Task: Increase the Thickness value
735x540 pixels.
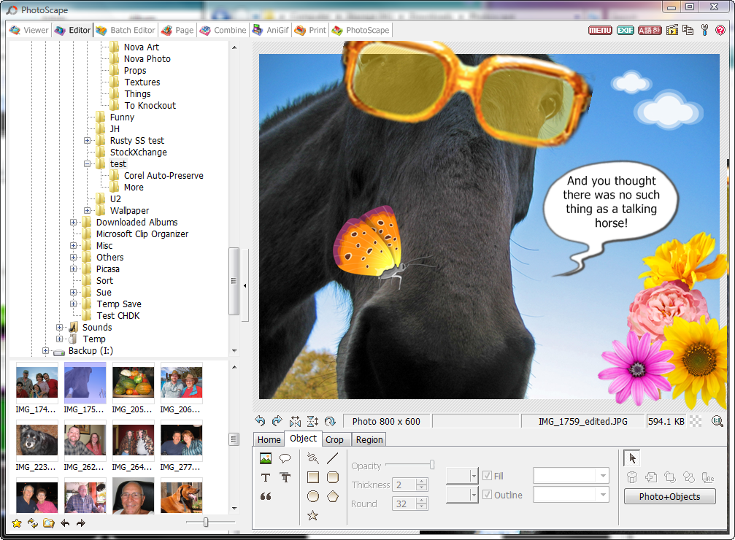Action: coord(422,481)
